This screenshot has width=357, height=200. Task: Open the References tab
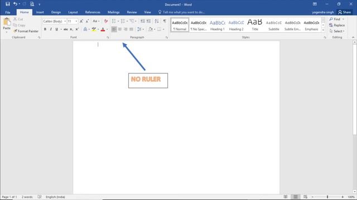click(93, 12)
